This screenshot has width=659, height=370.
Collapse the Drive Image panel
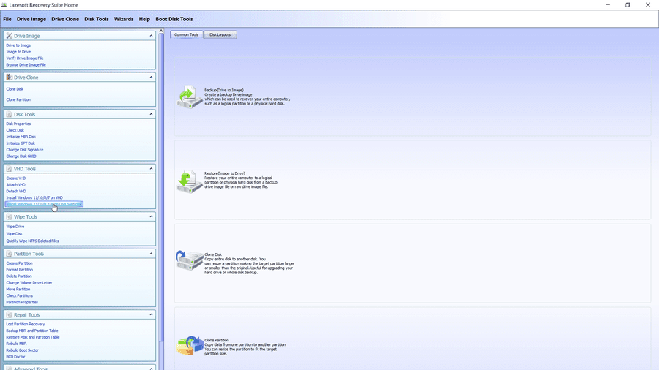click(152, 36)
